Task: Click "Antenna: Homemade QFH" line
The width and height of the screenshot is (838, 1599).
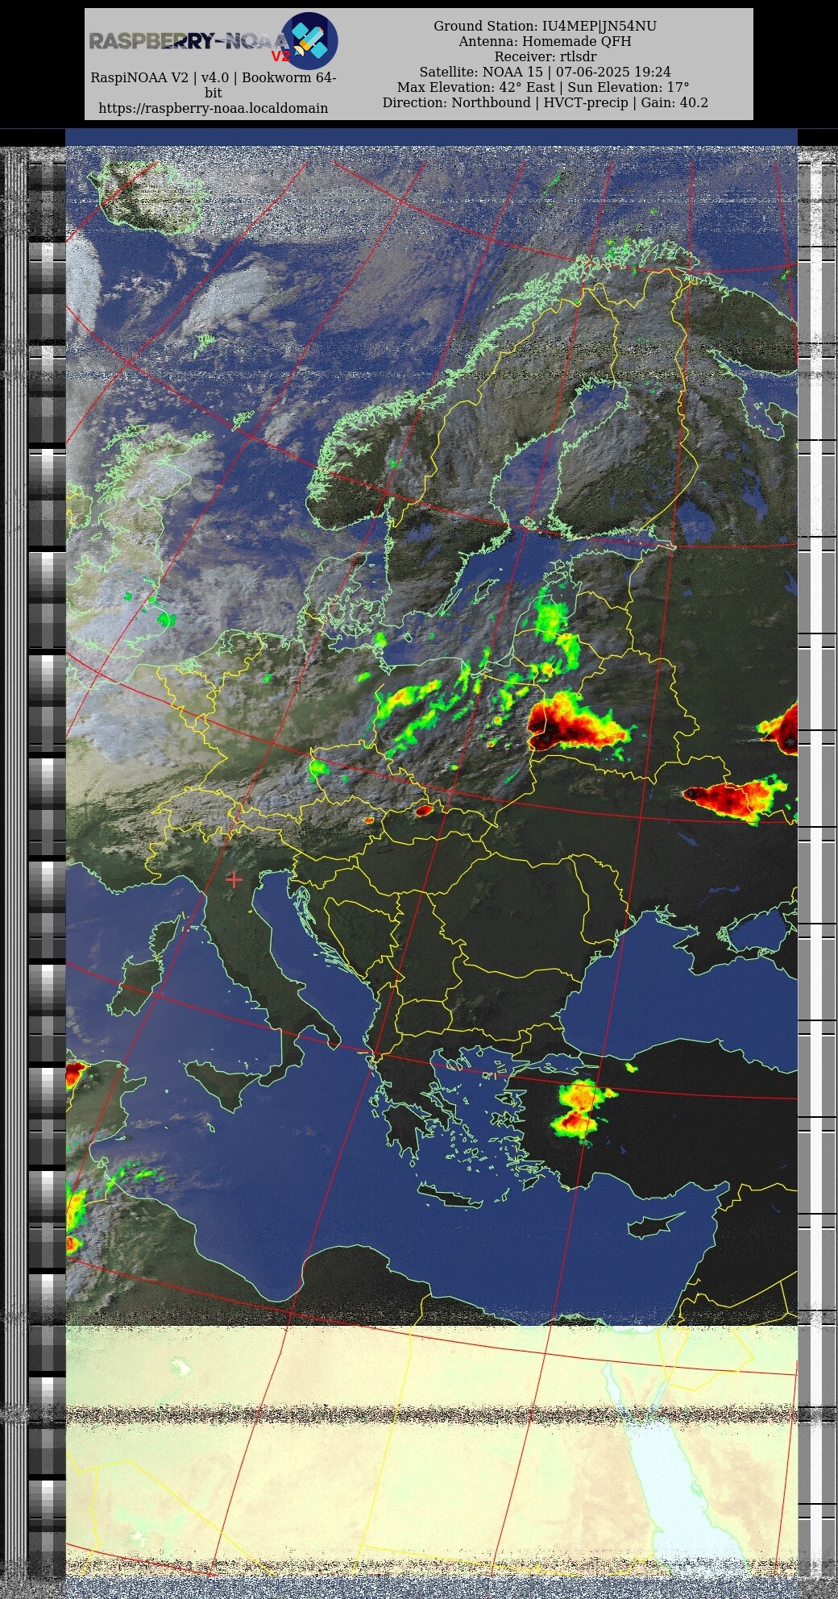Action: click(546, 41)
